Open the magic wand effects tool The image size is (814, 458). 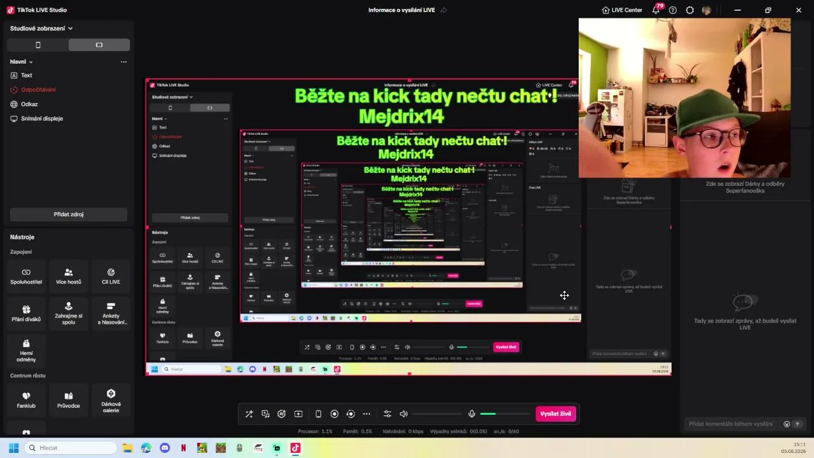pos(249,414)
